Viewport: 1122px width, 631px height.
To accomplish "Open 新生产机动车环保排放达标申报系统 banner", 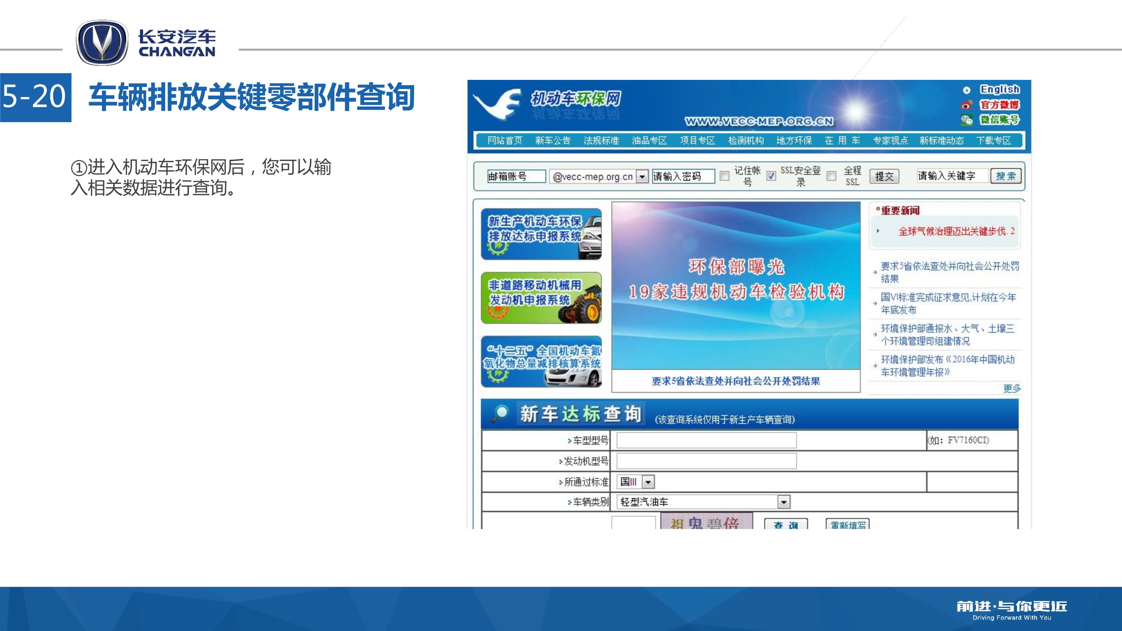I will [x=541, y=234].
